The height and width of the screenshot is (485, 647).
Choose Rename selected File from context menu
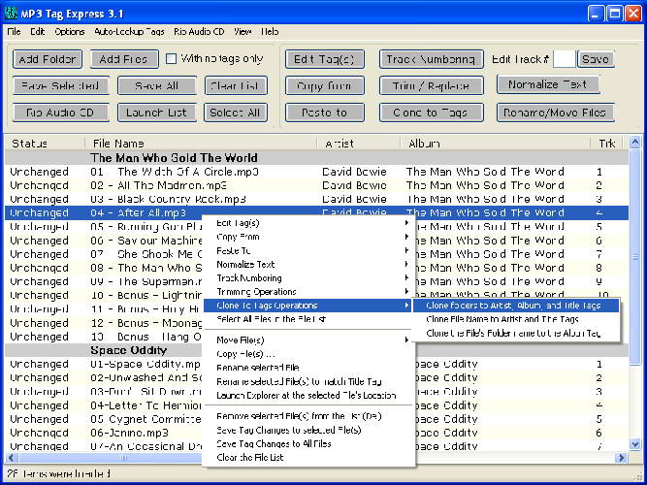(x=307, y=368)
